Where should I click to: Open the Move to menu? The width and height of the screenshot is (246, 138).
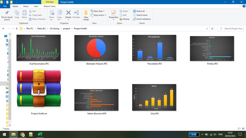coord(52,15)
